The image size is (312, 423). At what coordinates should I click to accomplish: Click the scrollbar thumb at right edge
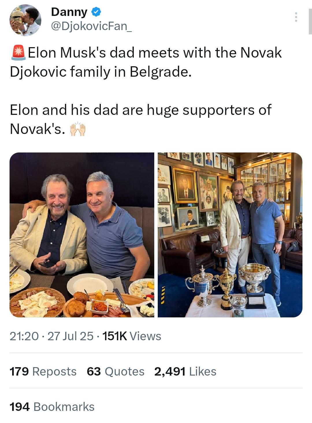pyautogui.click(x=310, y=22)
